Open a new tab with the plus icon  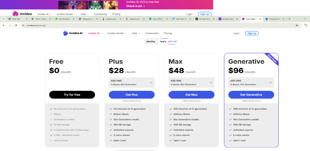pos(289,19)
